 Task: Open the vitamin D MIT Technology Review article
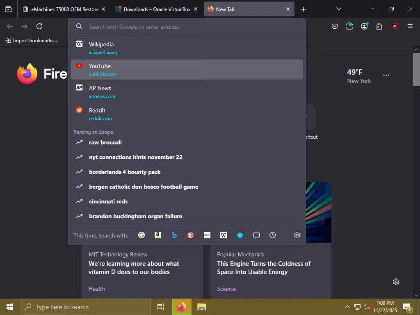(134, 267)
